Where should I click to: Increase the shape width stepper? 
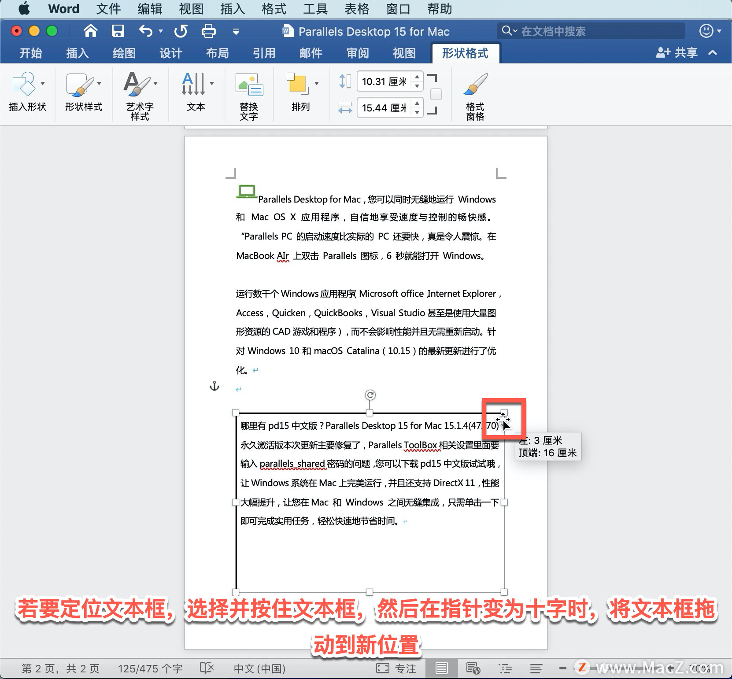click(417, 103)
